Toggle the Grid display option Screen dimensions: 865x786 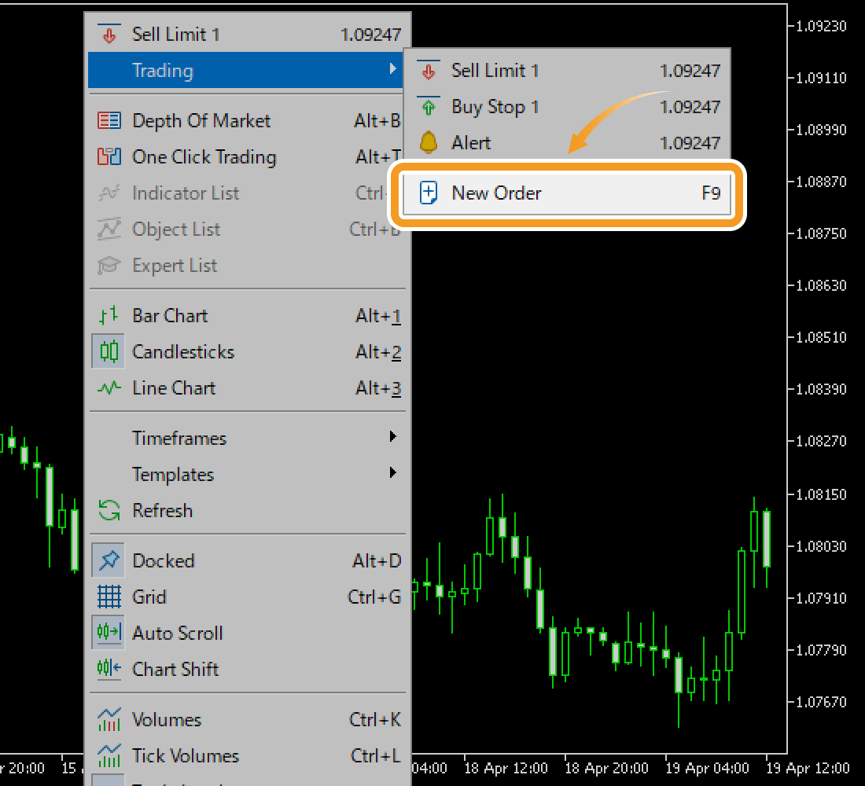[x=149, y=597]
